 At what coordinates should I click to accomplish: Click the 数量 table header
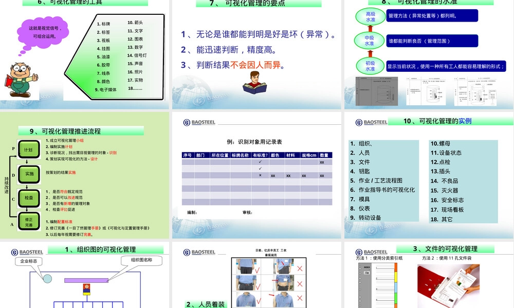point(324,155)
